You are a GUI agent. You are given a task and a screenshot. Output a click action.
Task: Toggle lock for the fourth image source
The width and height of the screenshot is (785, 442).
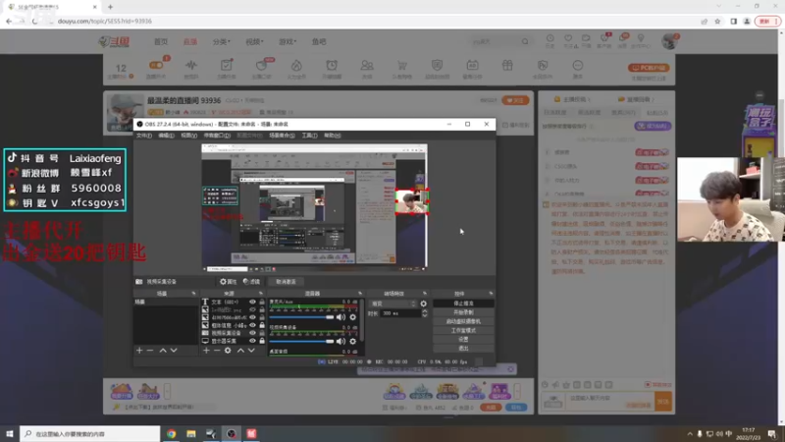coord(262,325)
